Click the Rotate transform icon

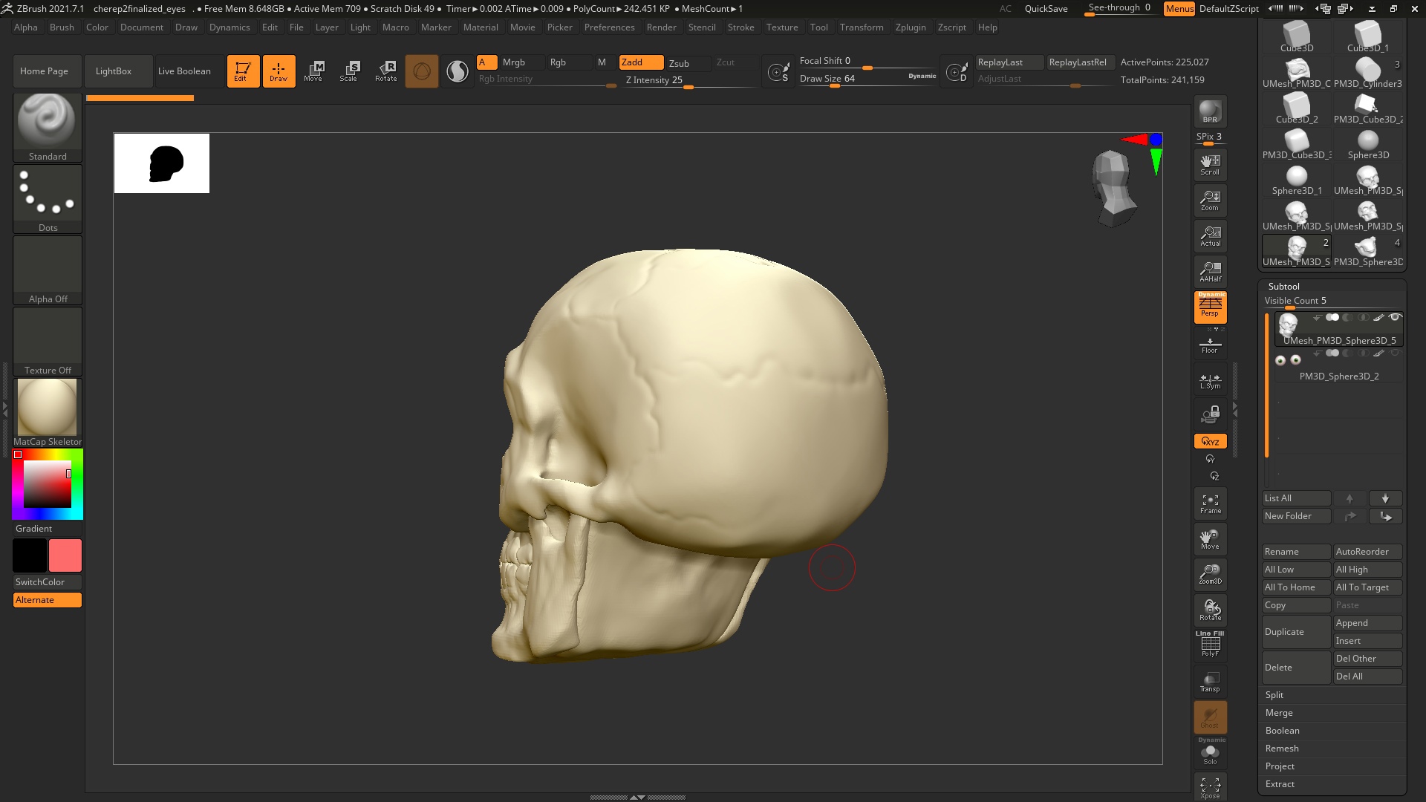pyautogui.click(x=385, y=71)
